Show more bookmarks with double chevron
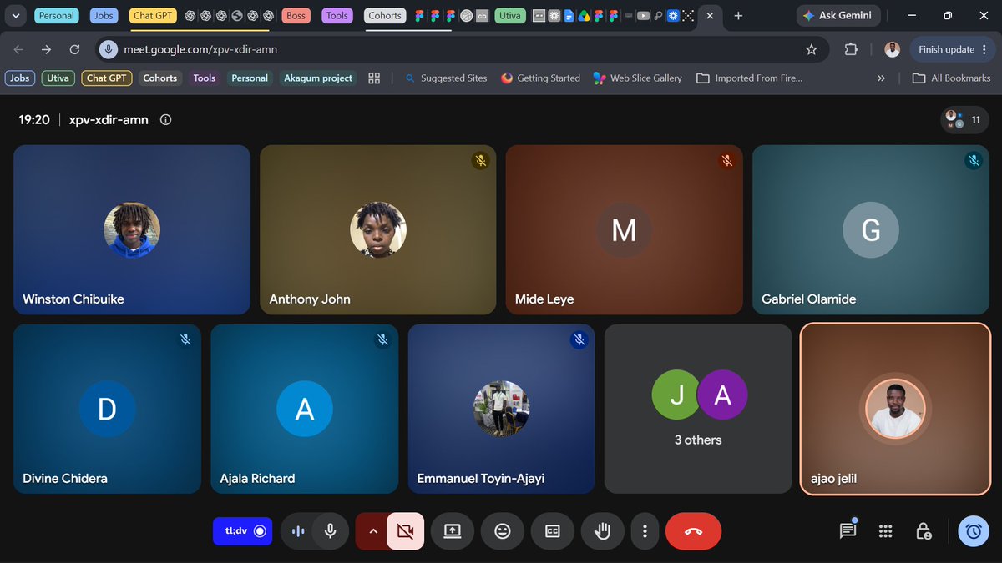This screenshot has height=563, width=1002. (881, 78)
